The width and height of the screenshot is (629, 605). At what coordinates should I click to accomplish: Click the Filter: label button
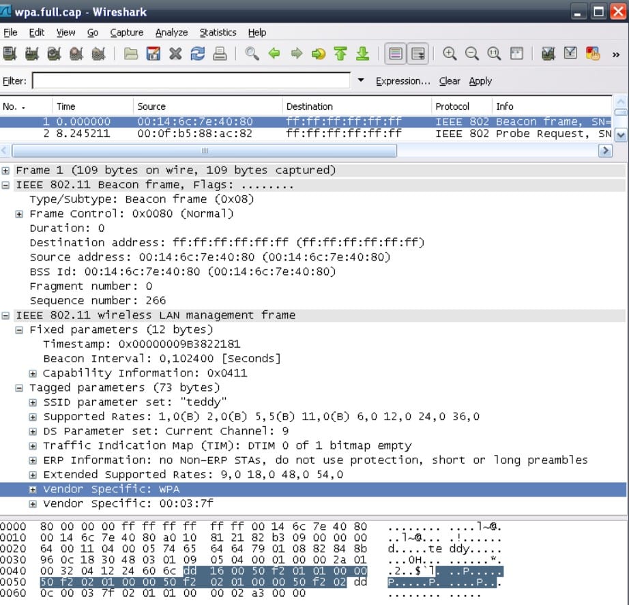(x=14, y=81)
